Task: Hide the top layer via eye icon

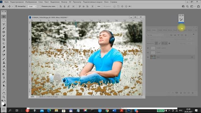Action: pyautogui.click(x=148, y=48)
